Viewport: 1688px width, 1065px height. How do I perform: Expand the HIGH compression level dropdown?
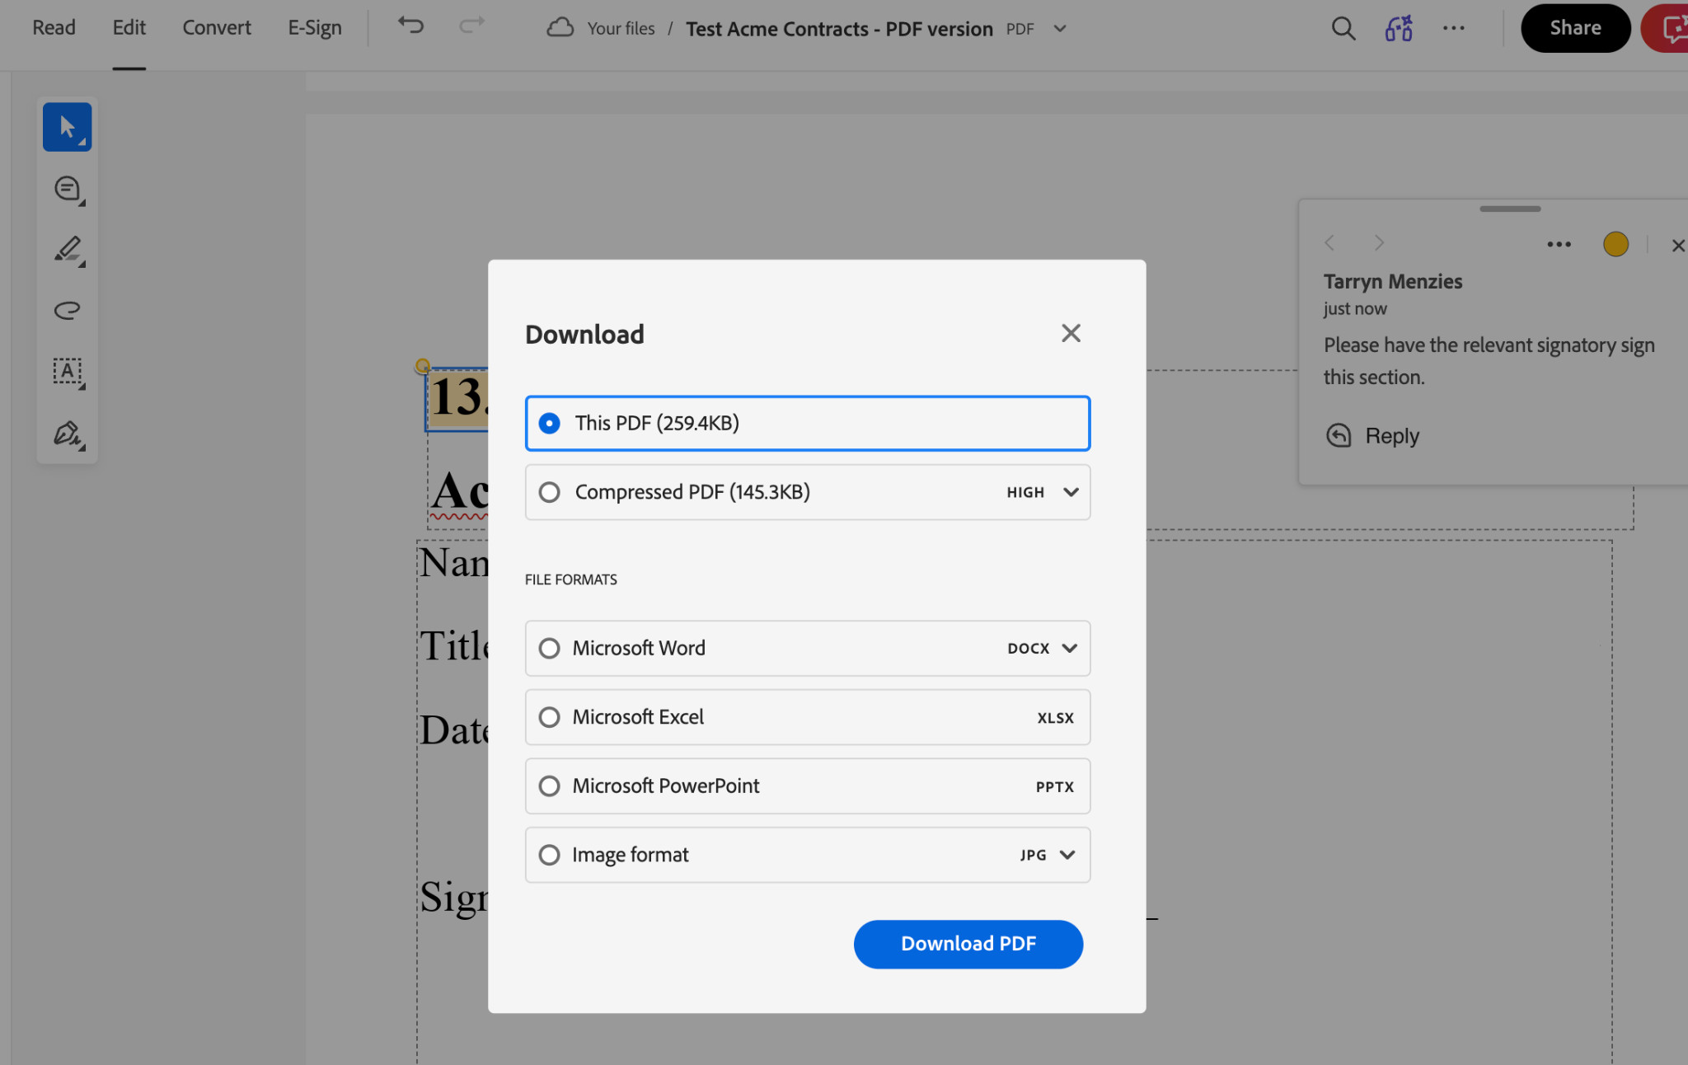coord(1043,492)
